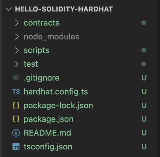Click the TS square icon next to tsconfig.json
160x157 pixels.
16,147
